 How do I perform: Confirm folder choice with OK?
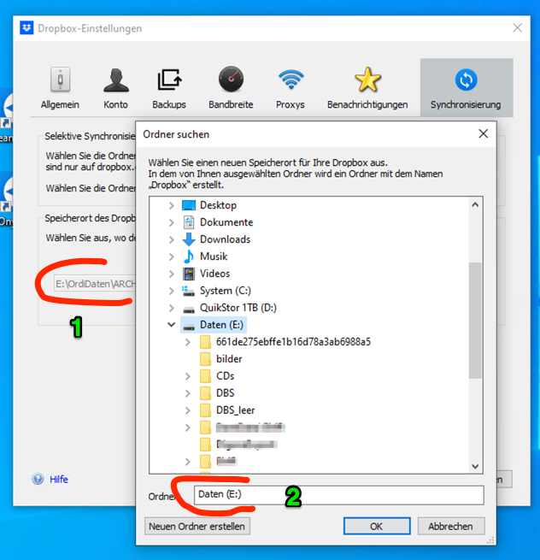click(x=377, y=526)
